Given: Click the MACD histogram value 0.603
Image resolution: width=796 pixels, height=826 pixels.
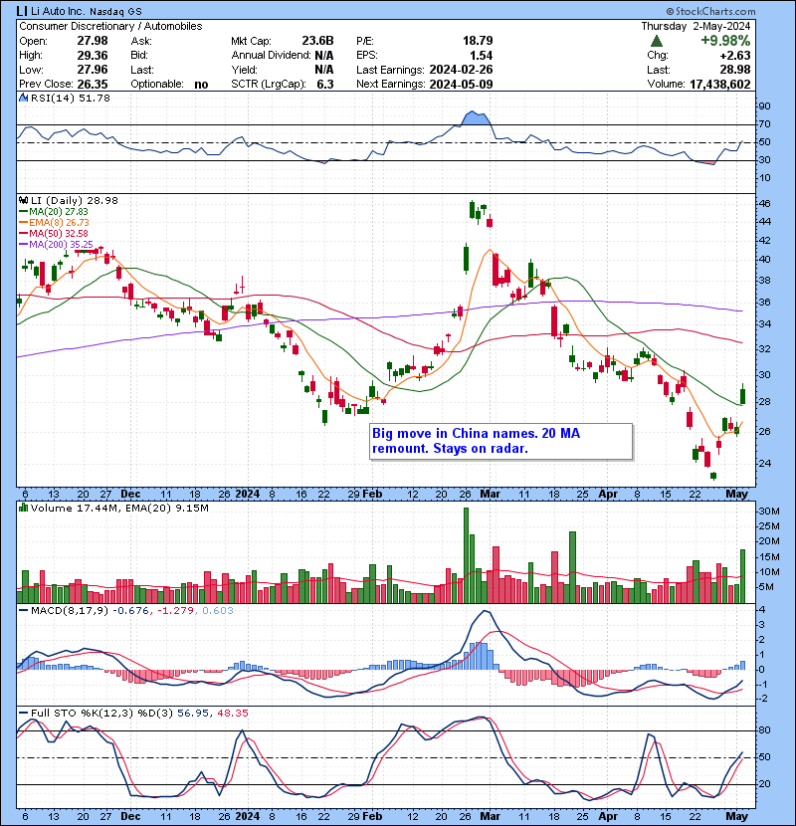Looking at the screenshot, I should pyautogui.click(x=218, y=611).
